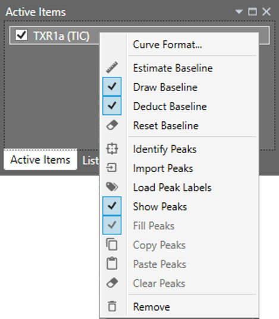Select the Load Peak Labels entry
This screenshot has width=279, height=319.
(173, 187)
